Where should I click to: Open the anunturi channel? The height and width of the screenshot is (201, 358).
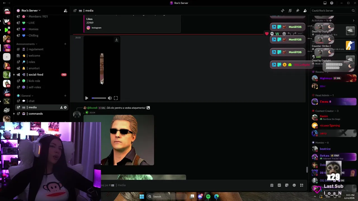tap(41, 68)
